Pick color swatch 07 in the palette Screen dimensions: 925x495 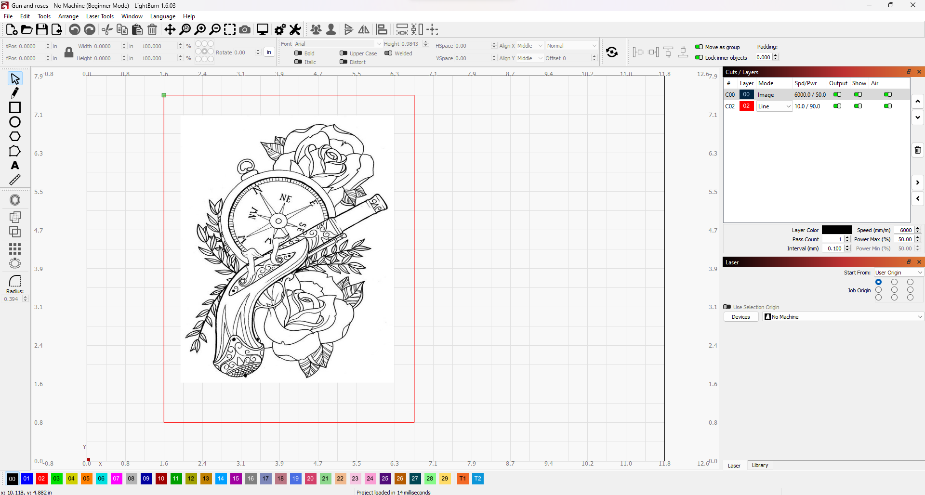(116, 479)
